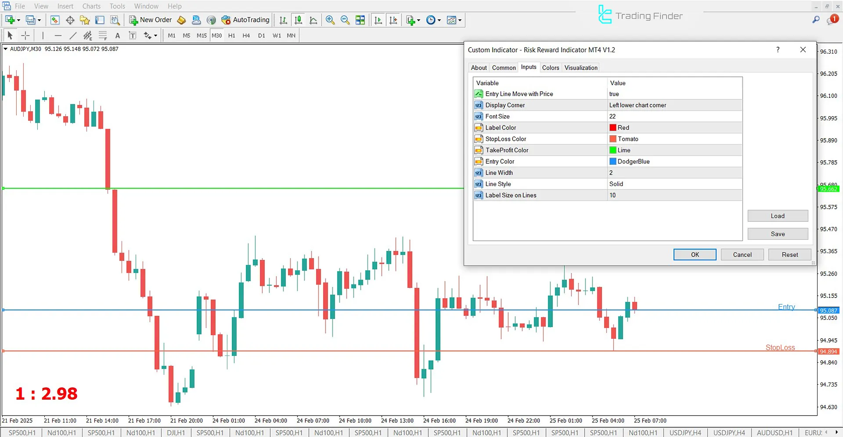This screenshot has width=843, height=437.
Task: Switch to the Colors tab
Action: 550,68
